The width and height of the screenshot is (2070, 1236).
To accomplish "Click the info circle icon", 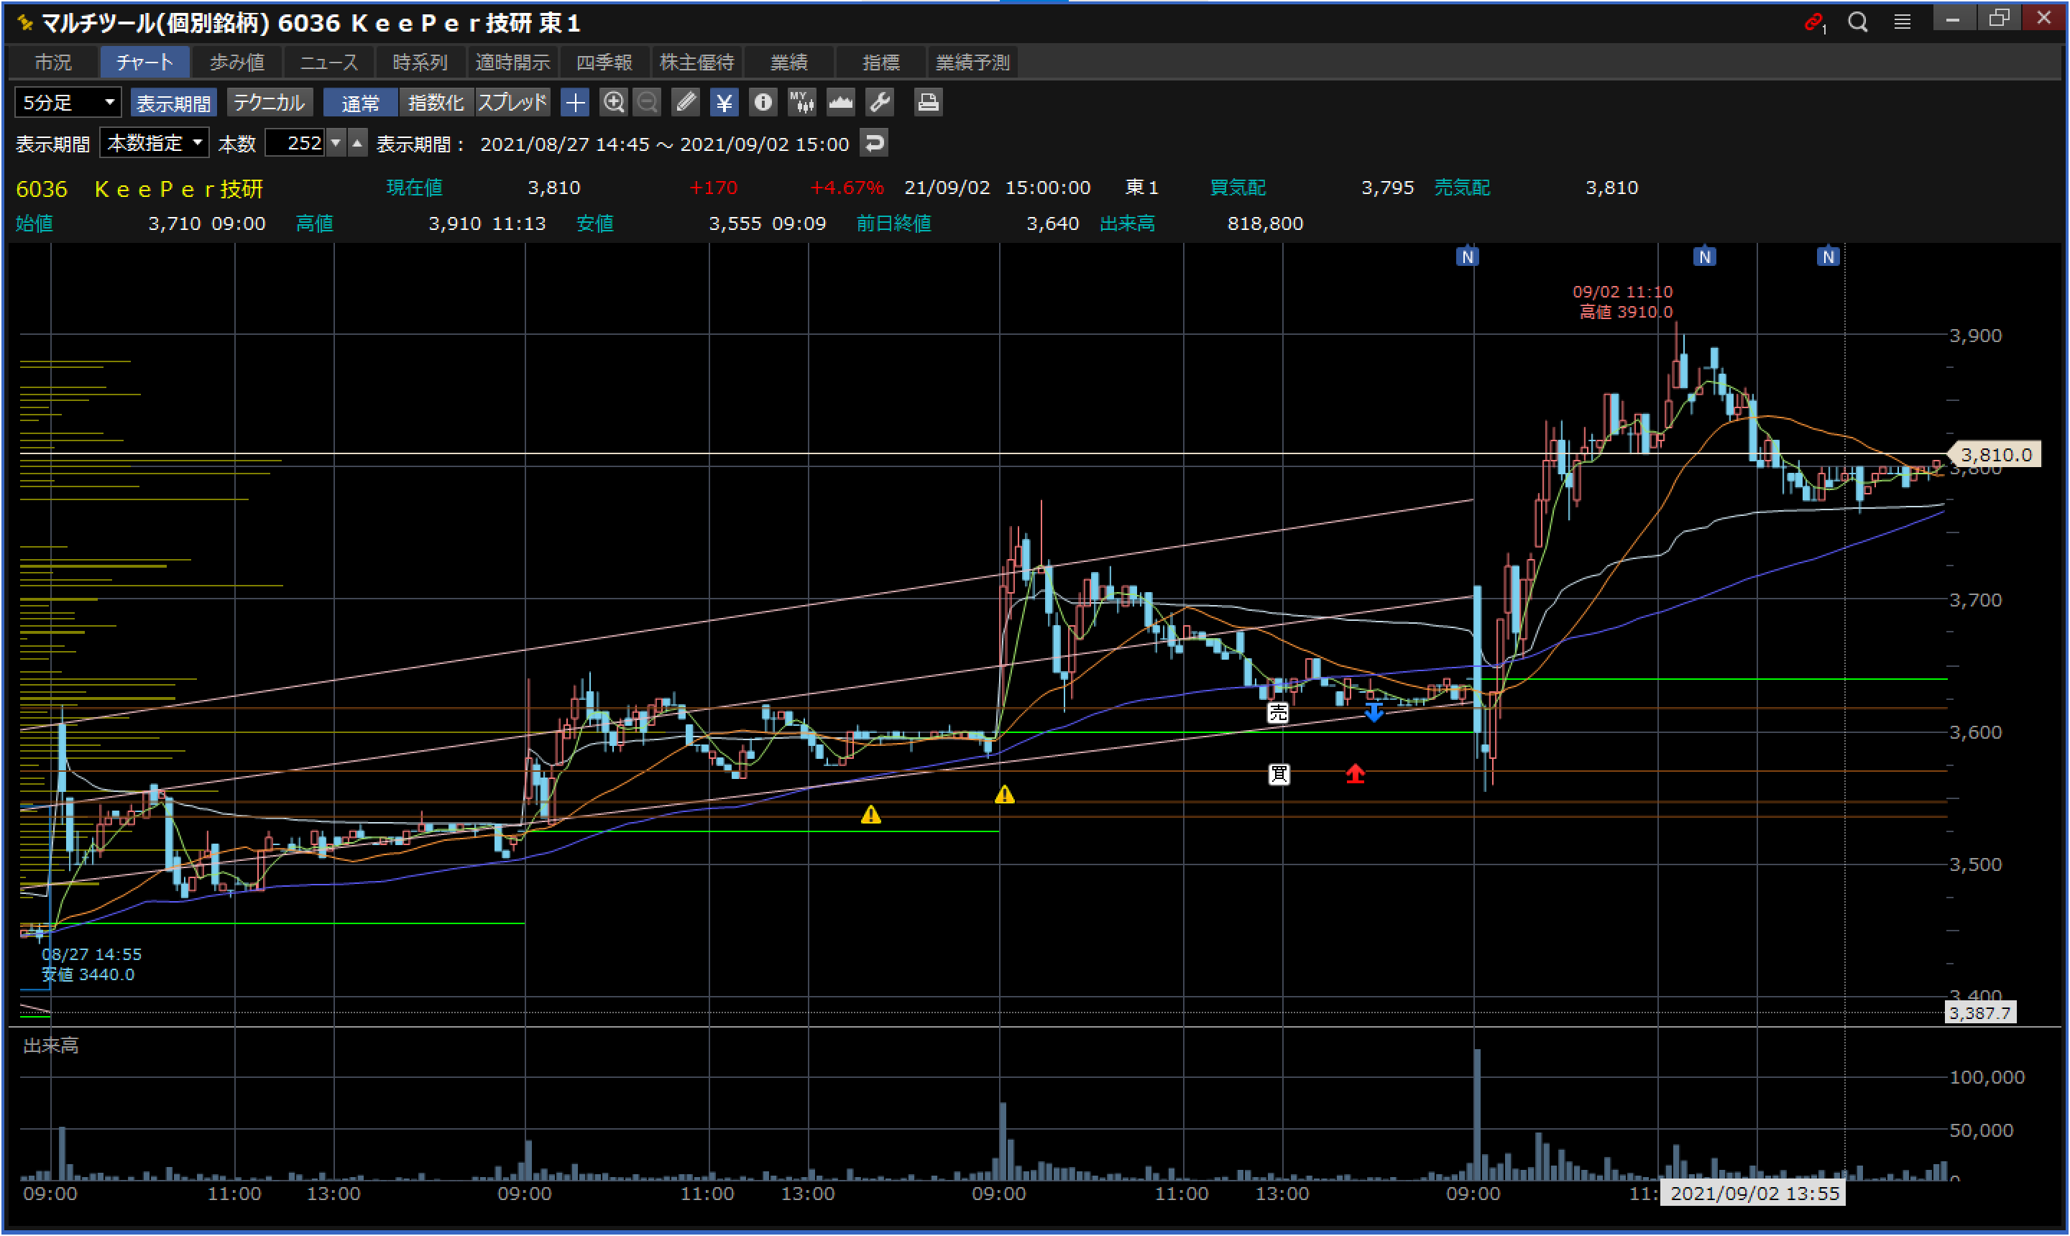I will (762, 103).
